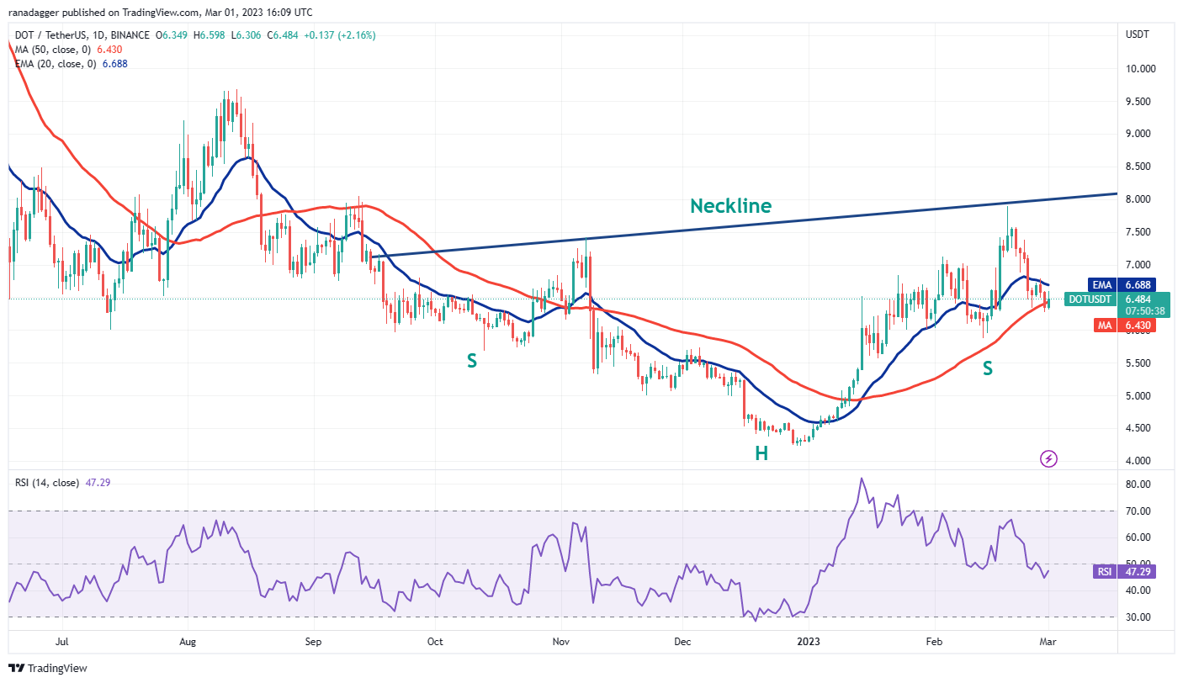Click the TradingView logo in the footer
The height and width of the screenshot is (683, 1183).
[49, 668]
